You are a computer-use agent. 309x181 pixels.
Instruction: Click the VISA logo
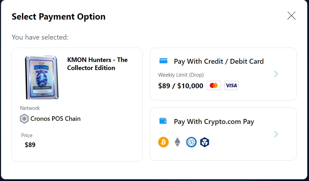231,85
